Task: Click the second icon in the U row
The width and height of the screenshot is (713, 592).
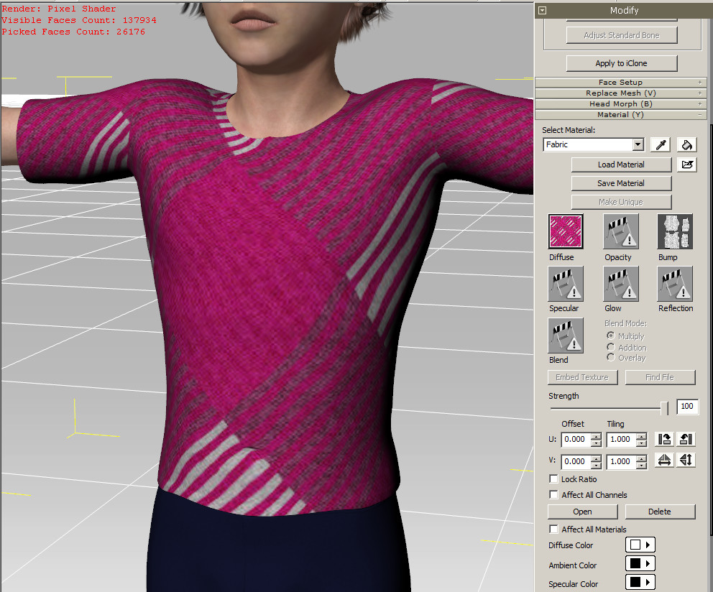Action: pos(686,439)
